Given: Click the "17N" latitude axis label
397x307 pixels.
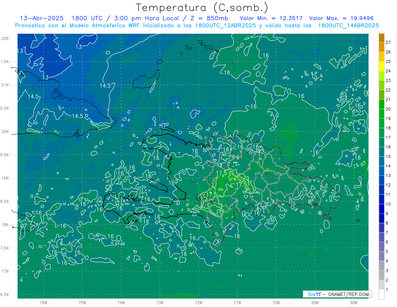Looking at the screenshot, I should 6,271.
